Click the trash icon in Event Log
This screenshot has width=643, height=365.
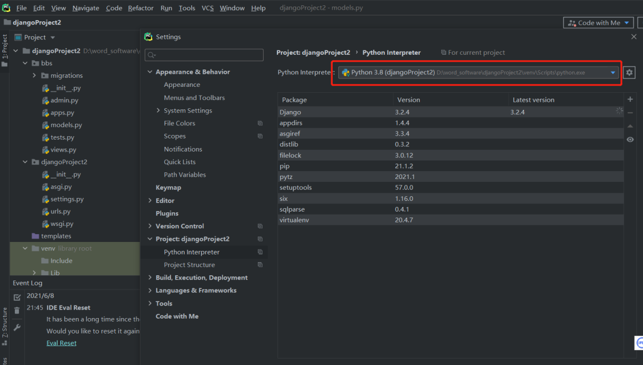point(17,310)
